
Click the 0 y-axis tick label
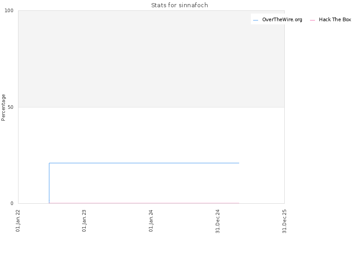point(12,203)
